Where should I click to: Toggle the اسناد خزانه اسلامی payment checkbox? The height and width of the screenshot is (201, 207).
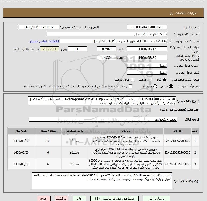pos(130,86)
